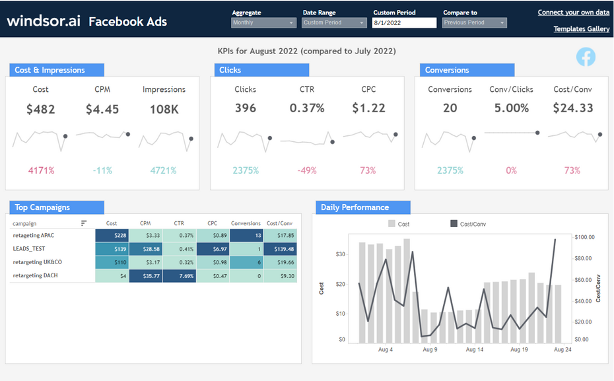The height and width of the screenshot is (381, 614).
Task: Click the $0.47 CPC cell
Action: [213, 275]
